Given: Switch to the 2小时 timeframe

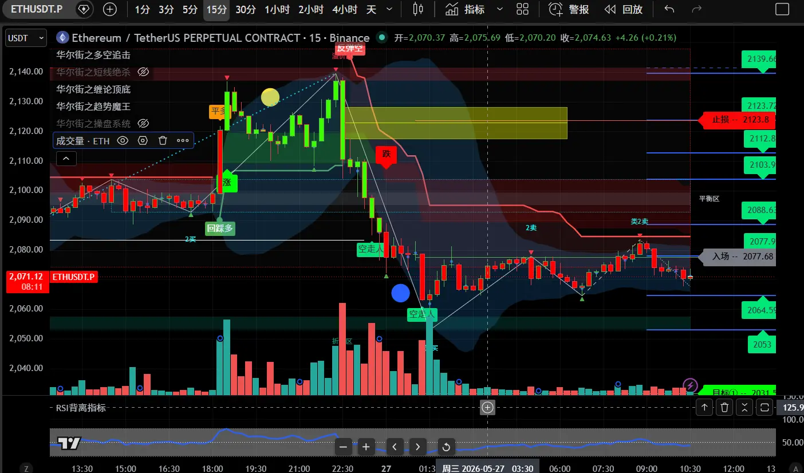Looking at the screenshot, I should tap(311, 9).
